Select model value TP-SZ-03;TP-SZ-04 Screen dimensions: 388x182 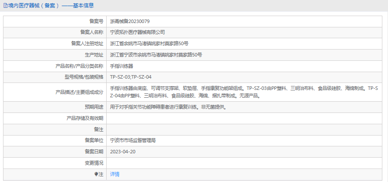pyautogui.click(x=130, y=77)
